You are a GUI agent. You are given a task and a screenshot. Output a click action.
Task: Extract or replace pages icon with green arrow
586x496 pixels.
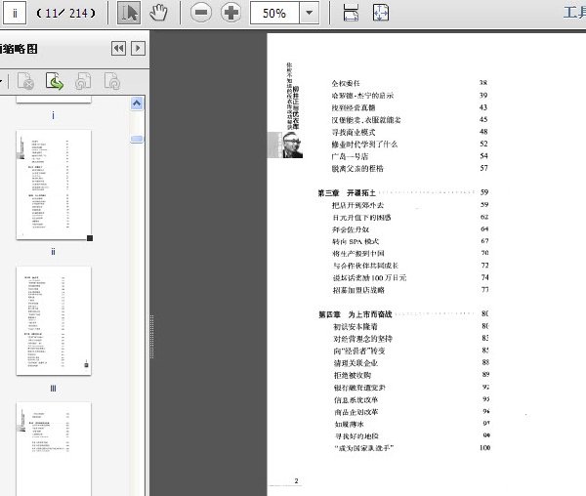[55, 81]
